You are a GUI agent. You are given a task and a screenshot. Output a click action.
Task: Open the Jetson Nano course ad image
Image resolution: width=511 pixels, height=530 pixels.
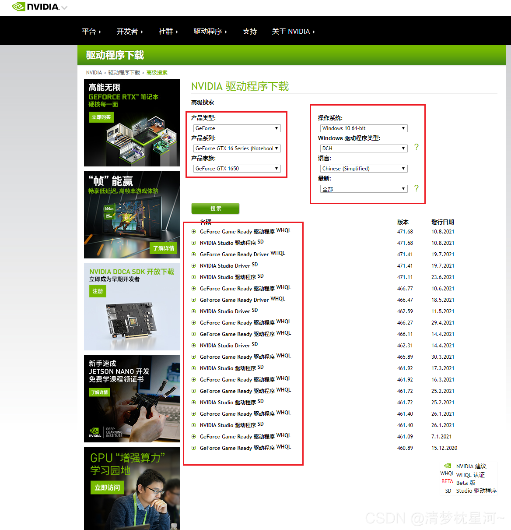[132, 399]
